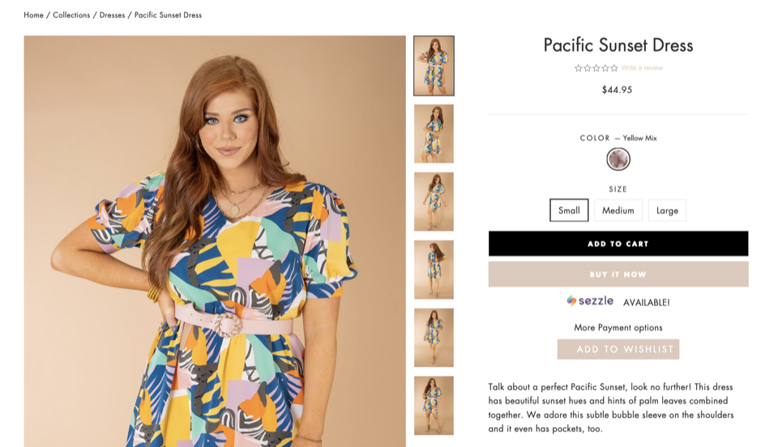Screen dimensions: 778x447
Task: Open More Payment options link
Action: (618, 328)
